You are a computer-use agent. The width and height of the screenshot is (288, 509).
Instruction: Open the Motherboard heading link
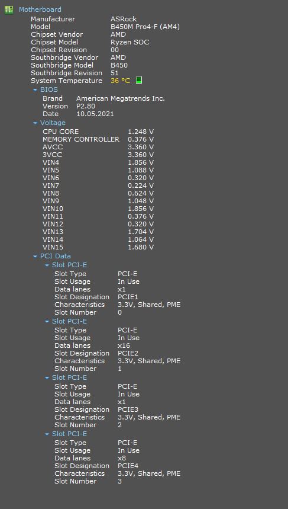40,9
